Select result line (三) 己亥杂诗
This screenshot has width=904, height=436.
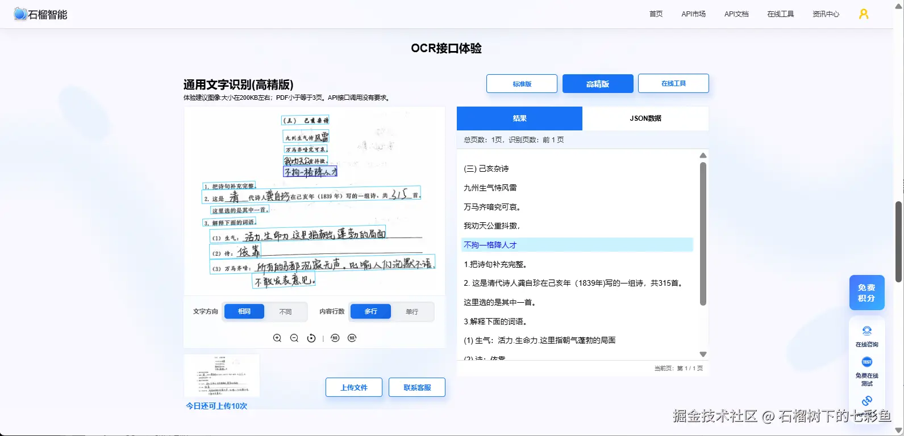(x=577, y=168)
